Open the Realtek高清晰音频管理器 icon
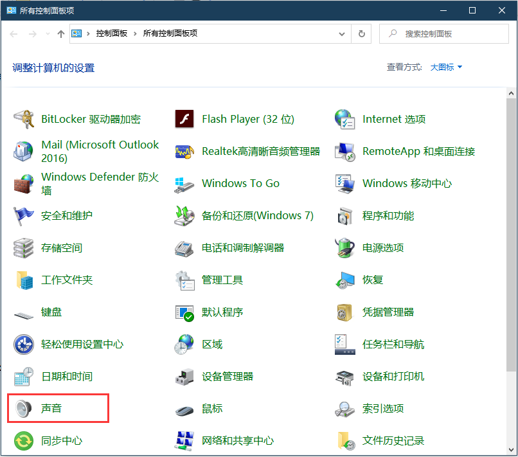This screenshot has width=518, height=457. coord(184,151)
